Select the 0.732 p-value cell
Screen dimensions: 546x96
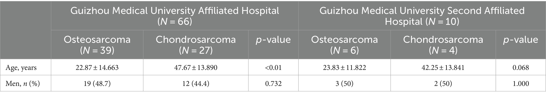coord(273,84)
